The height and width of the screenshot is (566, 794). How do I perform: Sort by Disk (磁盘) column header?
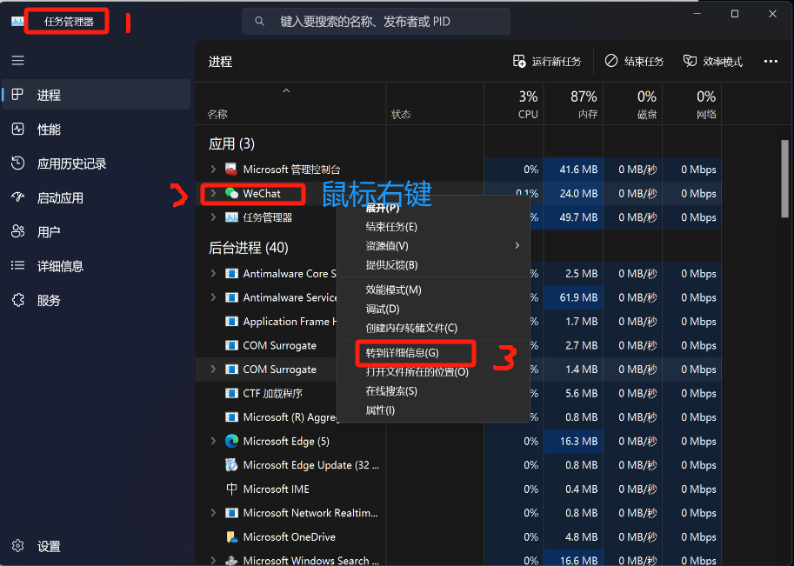[633, 103]
